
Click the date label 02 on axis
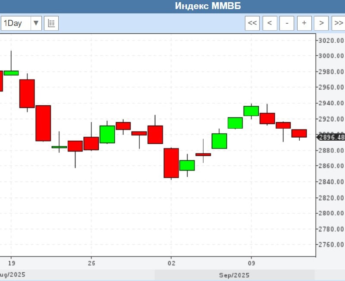pyautogui.click(x=171, y=263)
